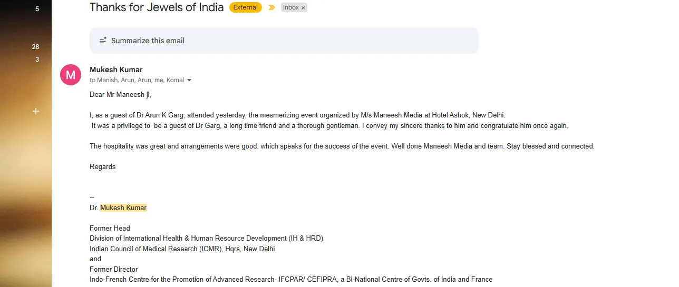Open sidebar item showing count 5
Viewport: 679px width, 287px height.
37,9
